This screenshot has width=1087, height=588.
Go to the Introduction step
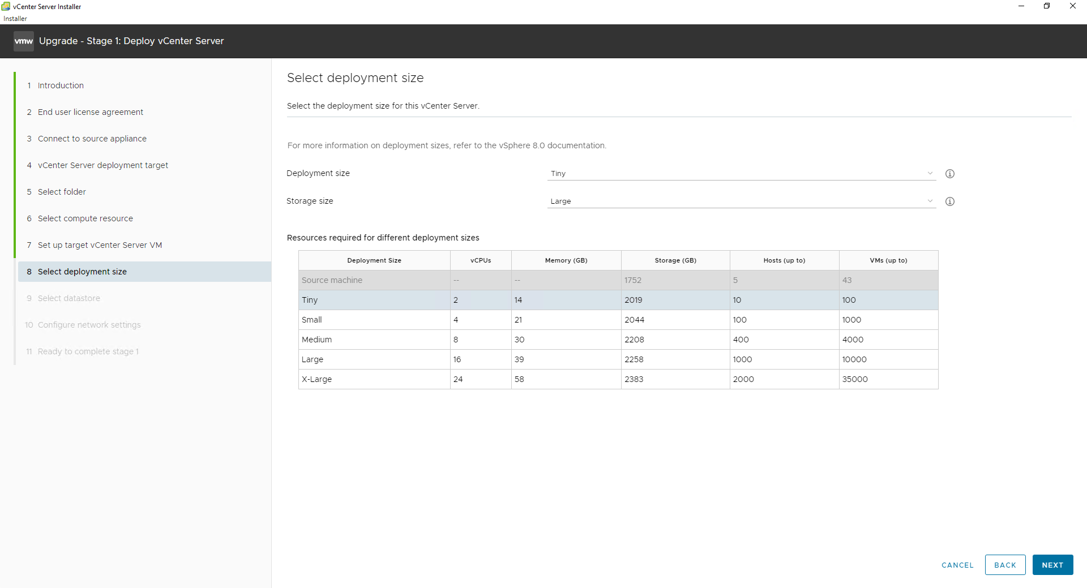(x=61, y=85)
